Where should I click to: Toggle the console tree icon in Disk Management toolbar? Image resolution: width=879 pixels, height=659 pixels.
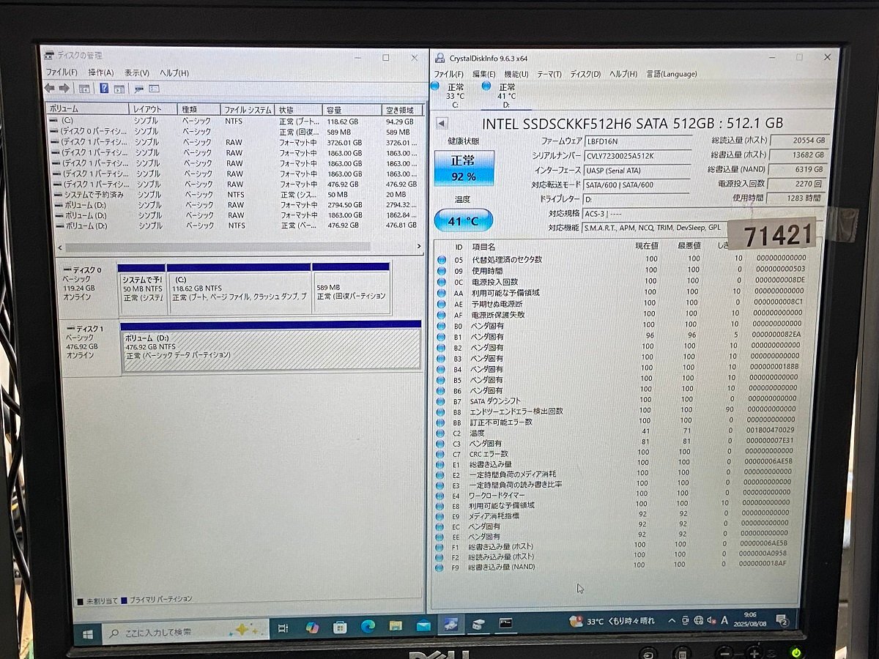click(x=84, y=89)
